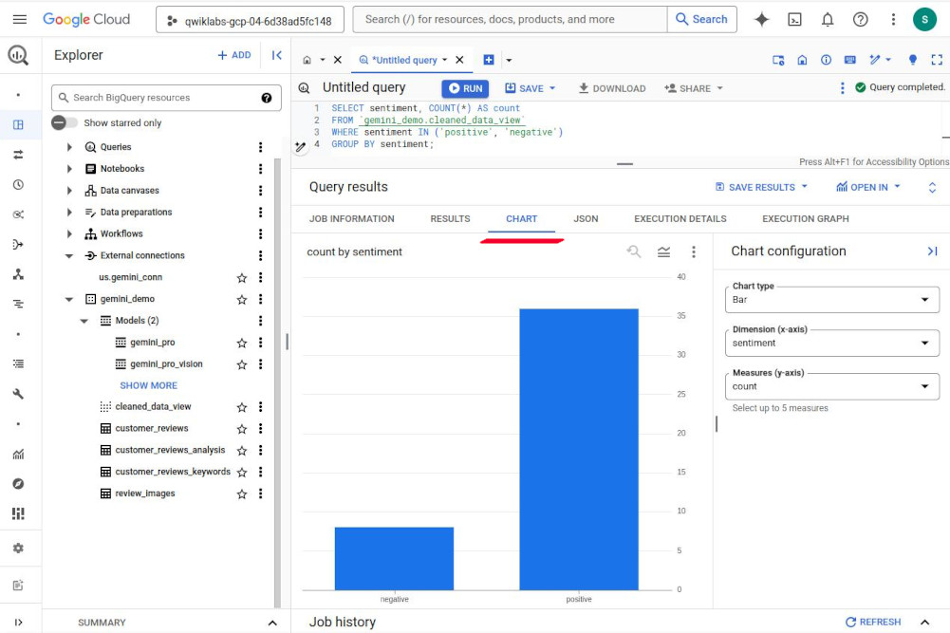This screenshot has height=633, width=950.
Task: Toggle chart legend lines icon
Action: point(664,251)
